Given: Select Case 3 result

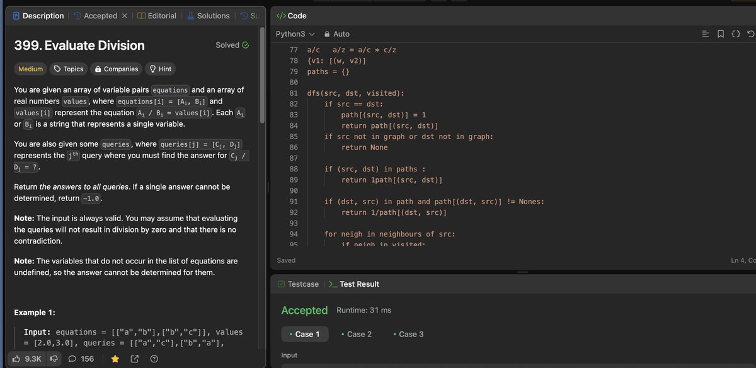Looking at the screenshot, I should pyautogui.click(x=408, y=334).
